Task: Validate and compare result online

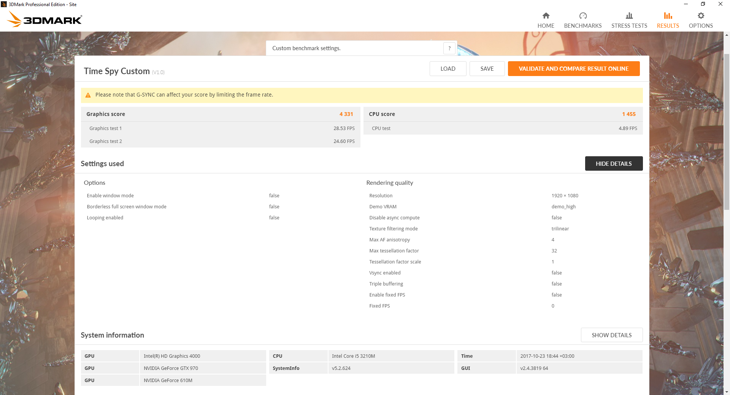Action: [574, 69]
